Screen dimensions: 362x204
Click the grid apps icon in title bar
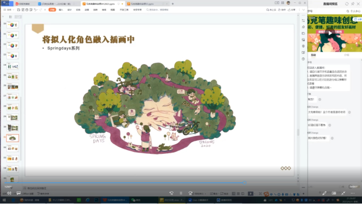(283, 3)
